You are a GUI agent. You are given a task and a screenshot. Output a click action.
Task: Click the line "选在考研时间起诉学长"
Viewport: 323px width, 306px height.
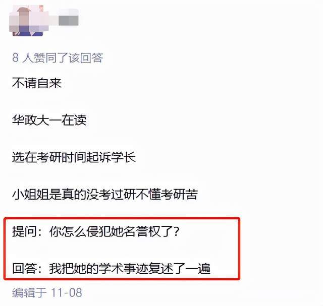[x=74, y=157]
